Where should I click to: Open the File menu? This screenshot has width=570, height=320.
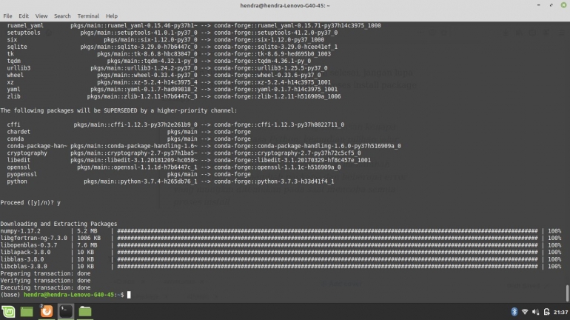(x=7, y=16)
